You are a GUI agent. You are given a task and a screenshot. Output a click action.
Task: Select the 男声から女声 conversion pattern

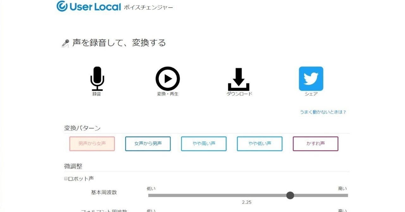tap(92, 144)
